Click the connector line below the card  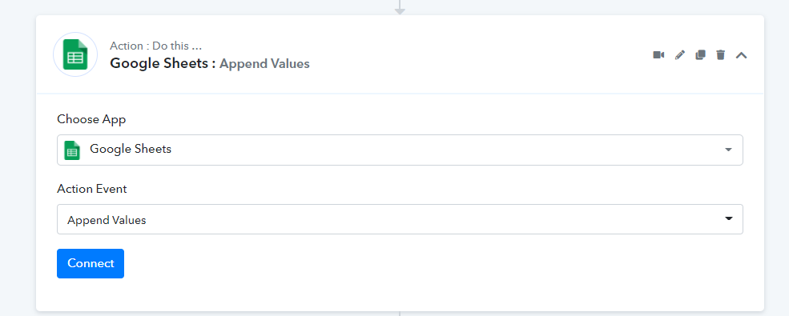[400, 314]
